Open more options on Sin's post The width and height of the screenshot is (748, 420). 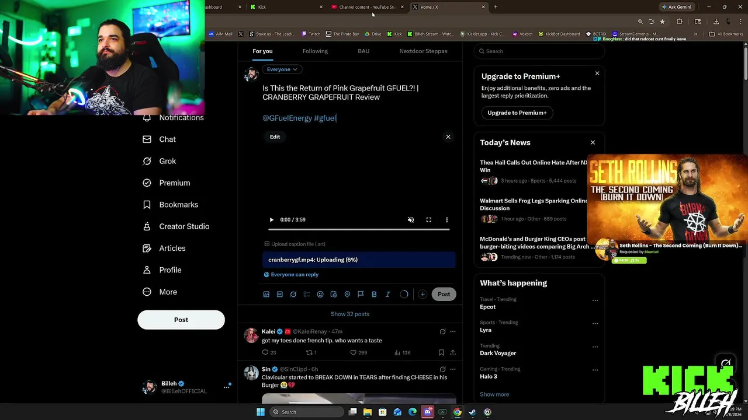[452, 370]
